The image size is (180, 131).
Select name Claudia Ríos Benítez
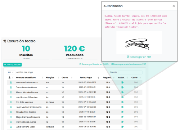26,112
